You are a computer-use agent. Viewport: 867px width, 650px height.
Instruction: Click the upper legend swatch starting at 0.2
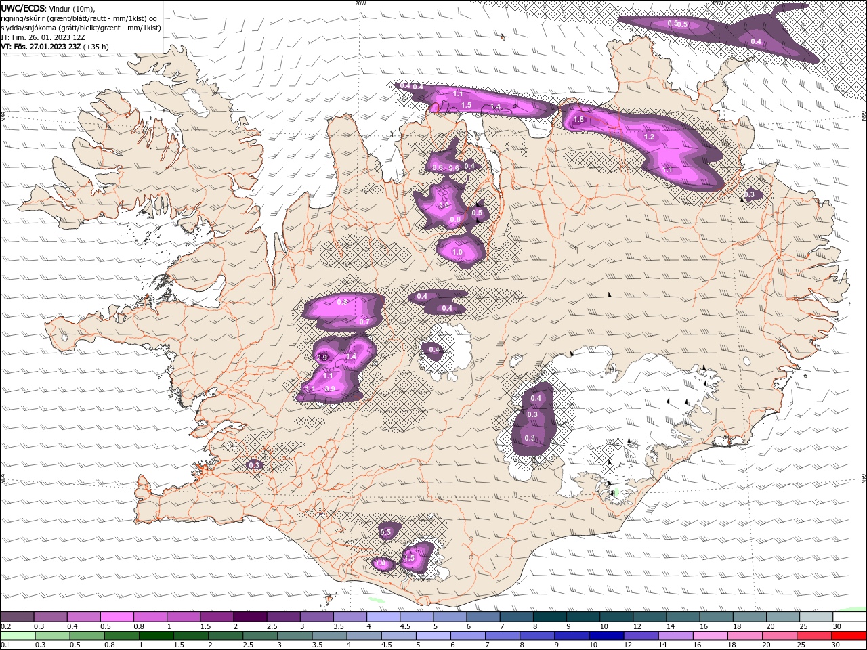point(17,617)
